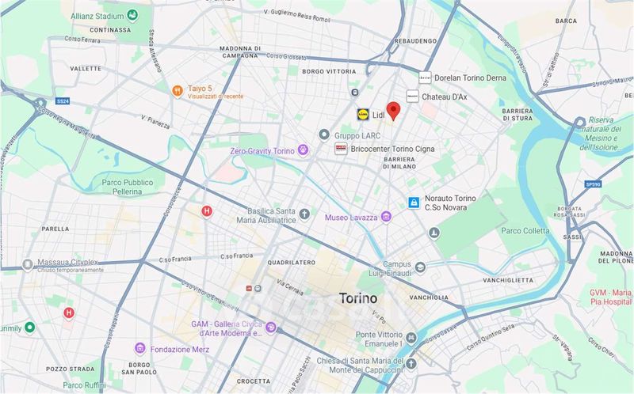Click the Basilica Santa Maria Ausiliatrice church icon

click(304, 214)
